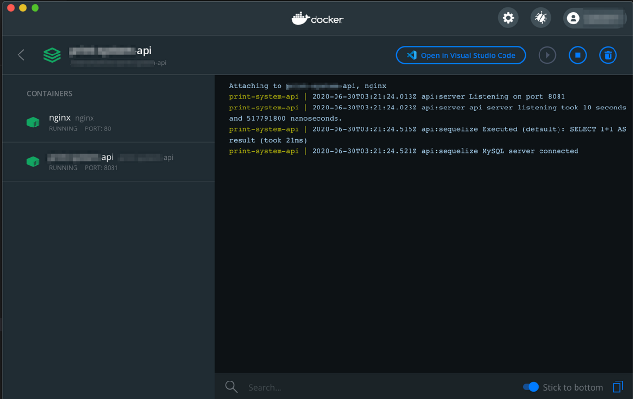This screenshot has height=399, width=633.
Task: Start the application with the play button
Action: point(547,55)
